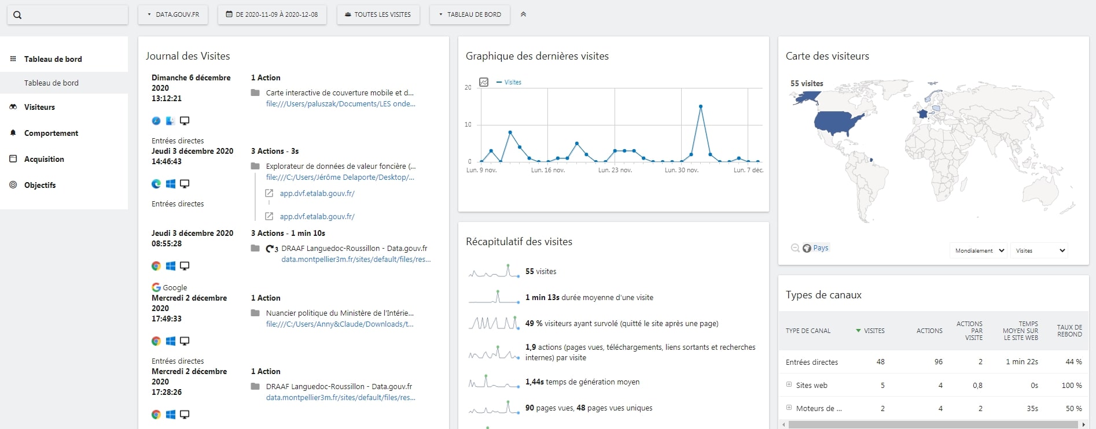Viewport: 1096px width, 429px height.
Task: Click the folder icon beside Nuancier politique du Ministère
Action: (255, 313)
